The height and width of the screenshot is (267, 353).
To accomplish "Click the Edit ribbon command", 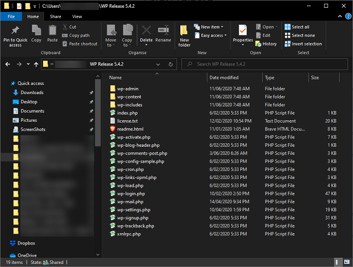I will [263, 35].
